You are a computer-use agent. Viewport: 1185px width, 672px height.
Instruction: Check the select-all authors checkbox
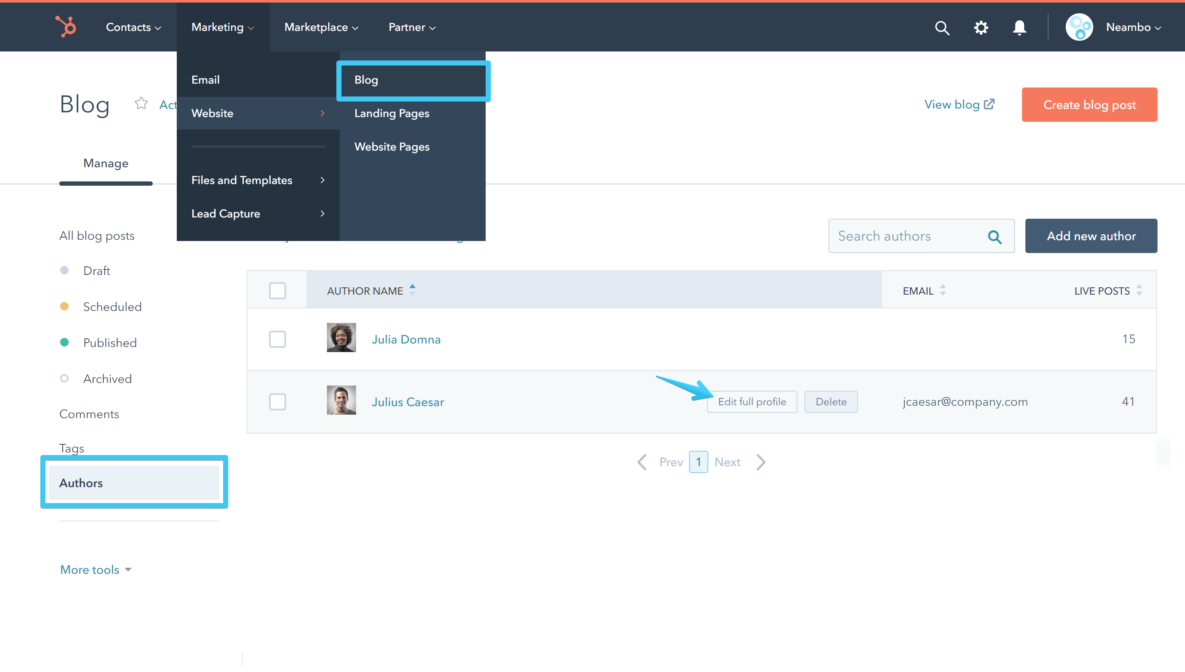(x=278, y=291)
